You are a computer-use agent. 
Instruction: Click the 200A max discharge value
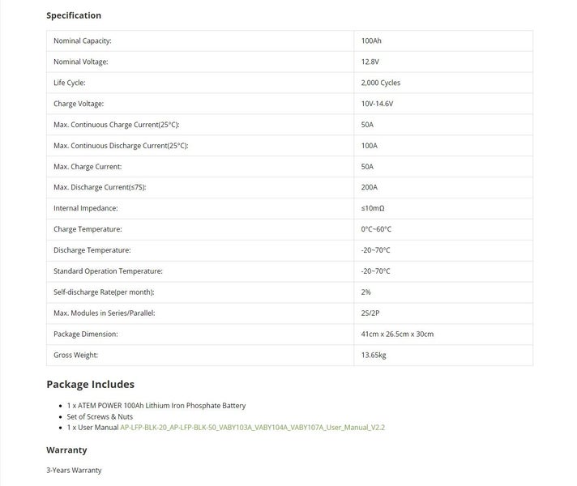coord(369,187)
